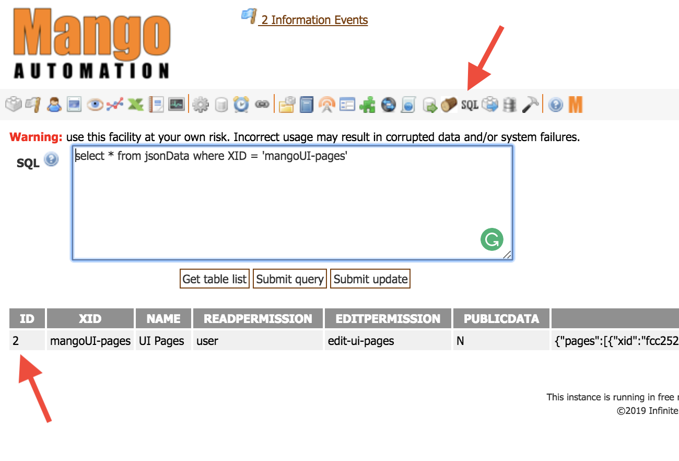
Task: Open the Alarms flag toolbar icon
Action: tap(32, 105)
